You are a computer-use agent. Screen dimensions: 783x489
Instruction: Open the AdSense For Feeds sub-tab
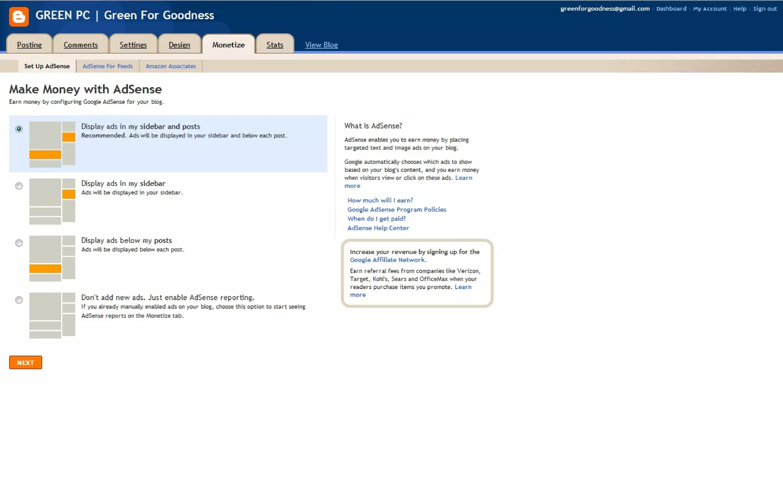(108, 66)
